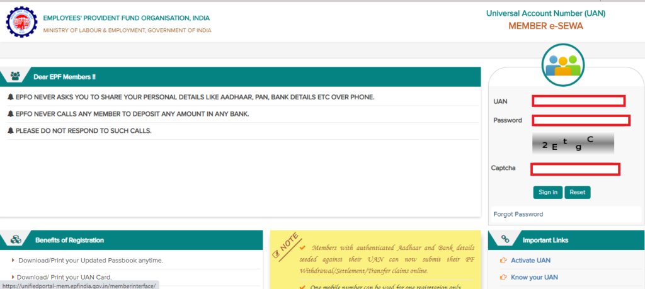Focus the UAN input field
This screenshot has width=645, height=289.
click(x=579, y=101)
